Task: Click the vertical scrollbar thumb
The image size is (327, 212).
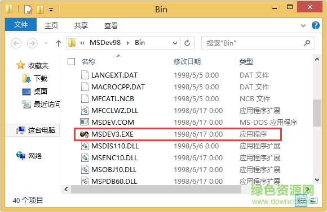Action: 317,113
